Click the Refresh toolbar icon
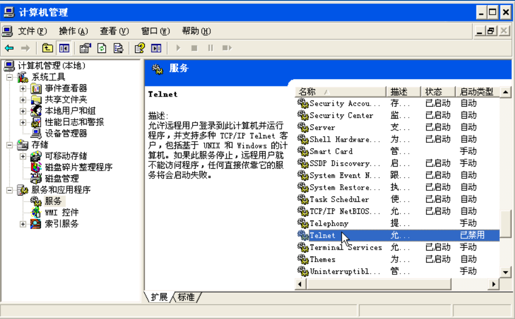This screenshot has width=515, height=319. coord(102,48)
